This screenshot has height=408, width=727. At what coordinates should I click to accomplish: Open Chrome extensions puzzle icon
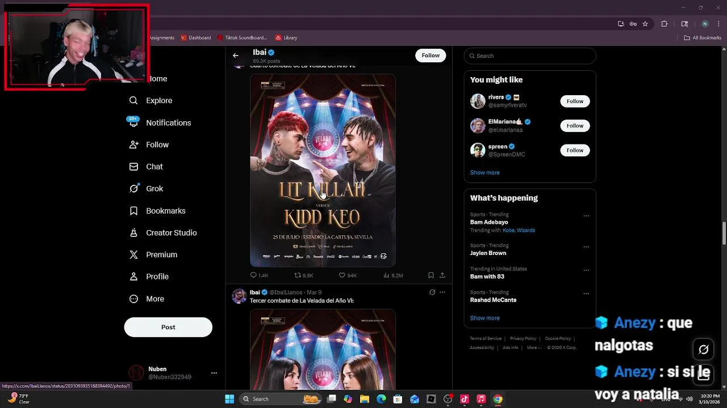pos(664,24)
